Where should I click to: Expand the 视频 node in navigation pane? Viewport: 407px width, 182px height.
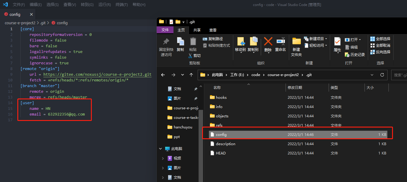[x=163, y=158]
